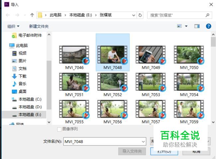Open recent locations dropdown beside forward arrow

pyautogui.click(x=25, y=15)
